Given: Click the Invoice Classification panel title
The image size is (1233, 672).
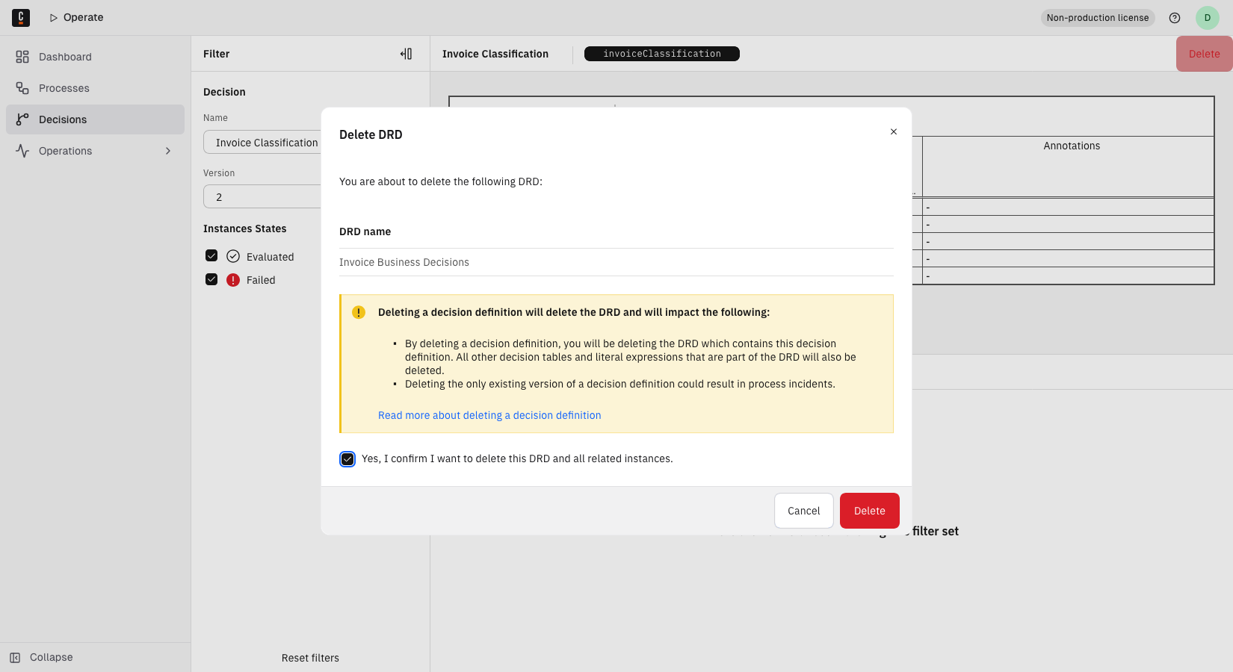Looking at the screenshot, I should point(495,54).
